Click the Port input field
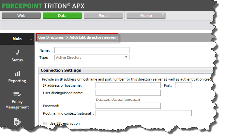 coord(183,85)
